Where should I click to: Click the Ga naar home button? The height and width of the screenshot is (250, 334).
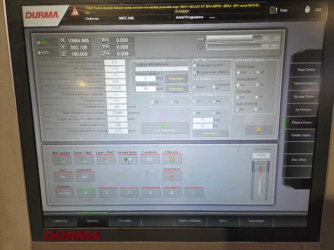127,159
